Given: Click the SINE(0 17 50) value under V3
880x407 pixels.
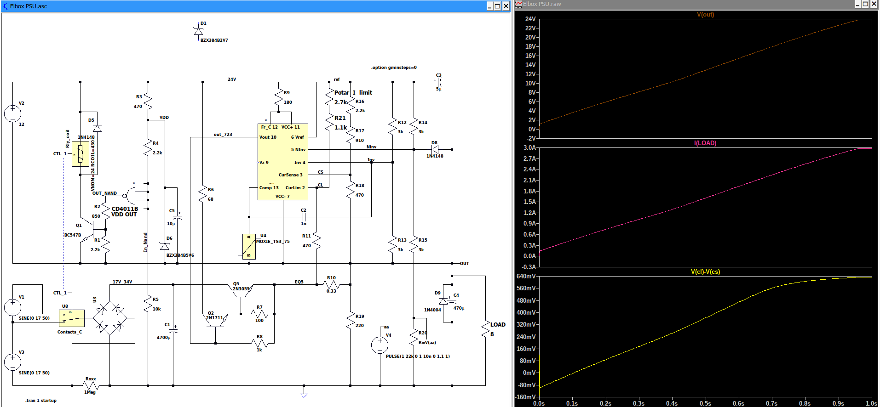Looking at the screenshot, I should [34, 373].
